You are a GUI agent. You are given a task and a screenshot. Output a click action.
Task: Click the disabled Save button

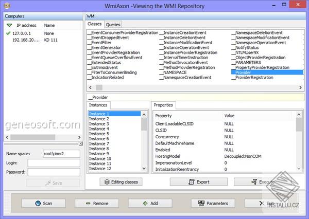point(53,183)
